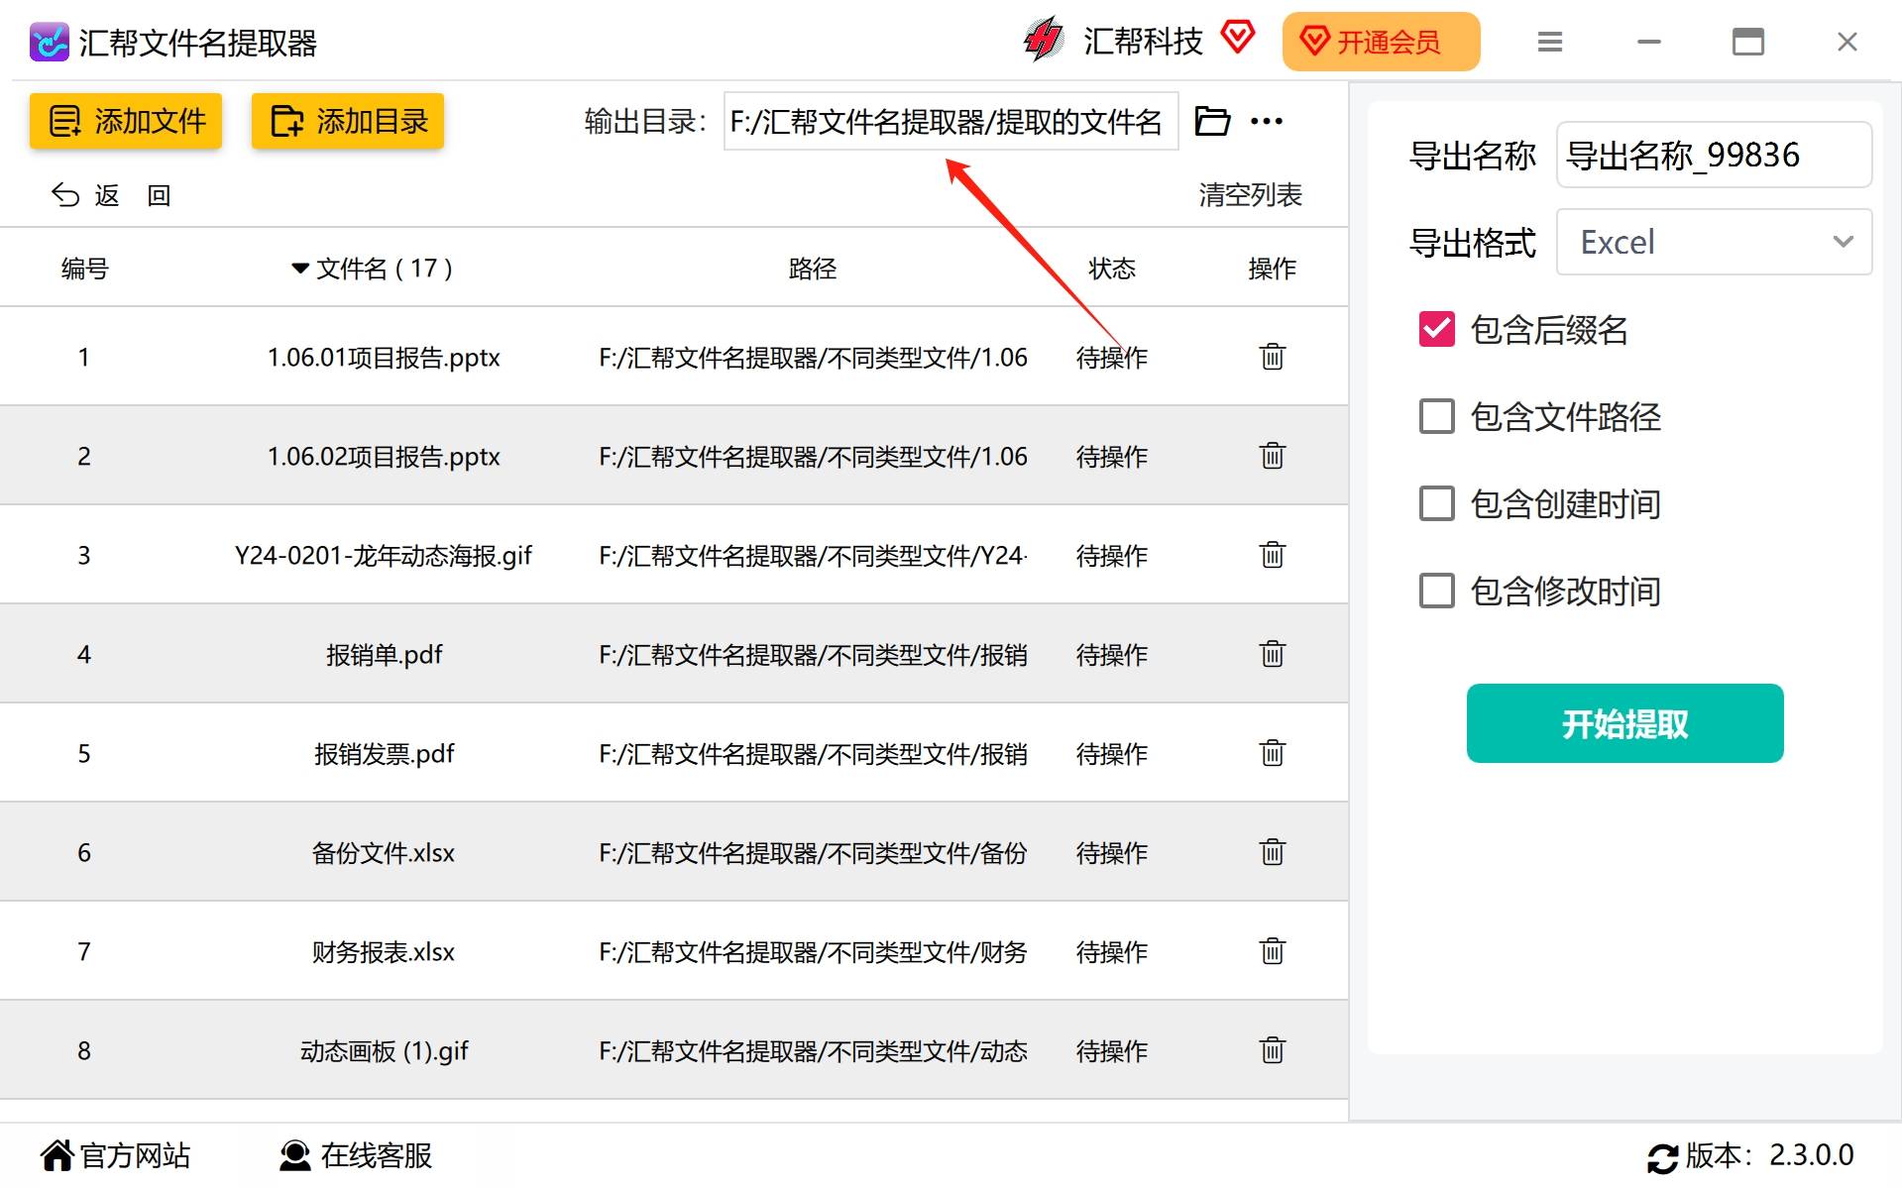The width and height of the screenshot is (1902, 1188).
Task: Select file name 1.06.02项目报告.pptx
Action: pyautogui.click(x=384, y=456)
